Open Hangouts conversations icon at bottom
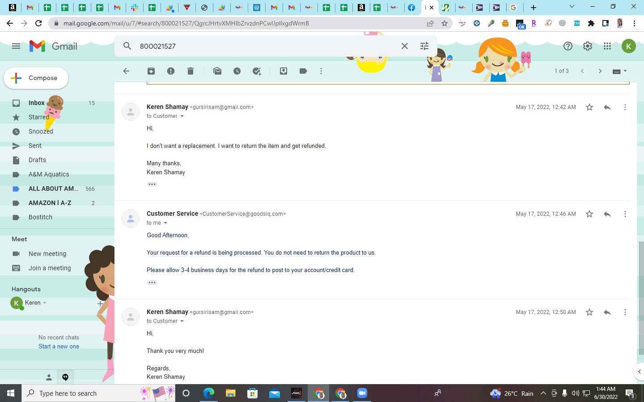Viewport: 644px width, 402px height. click(65, 377)
